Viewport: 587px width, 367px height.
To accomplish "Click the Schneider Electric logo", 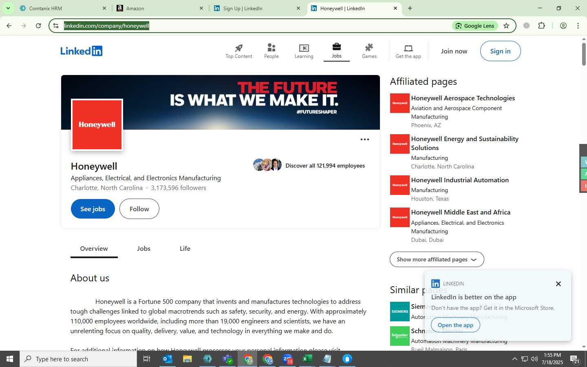I will (400, 336).
